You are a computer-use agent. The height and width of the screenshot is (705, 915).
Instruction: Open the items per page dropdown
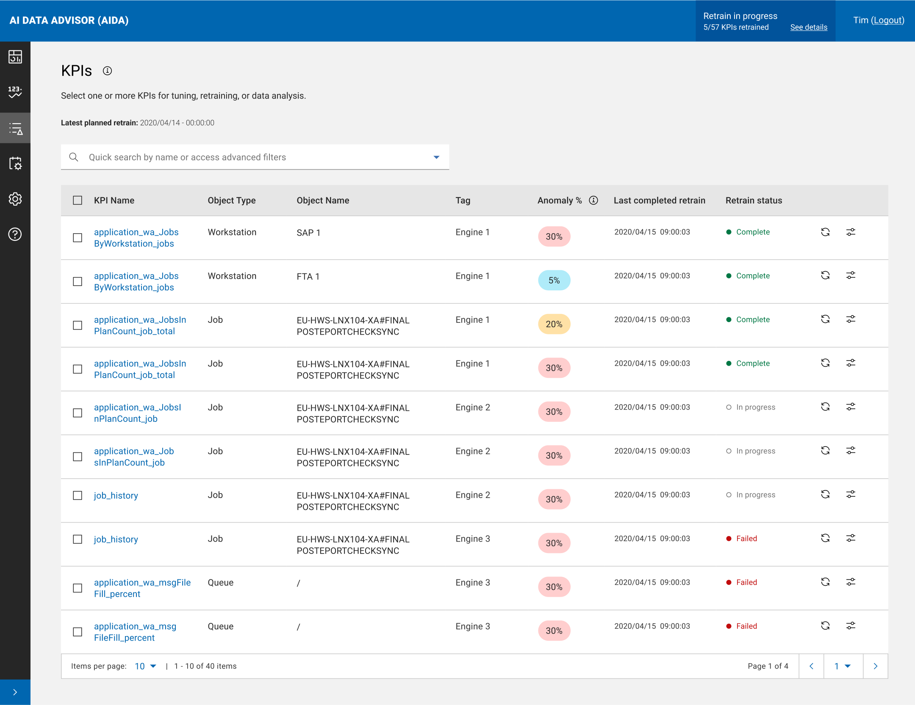(x=145, y=666)
